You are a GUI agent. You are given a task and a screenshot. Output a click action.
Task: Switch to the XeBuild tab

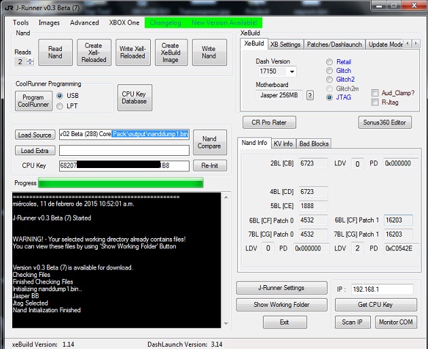tap(254, 44)
